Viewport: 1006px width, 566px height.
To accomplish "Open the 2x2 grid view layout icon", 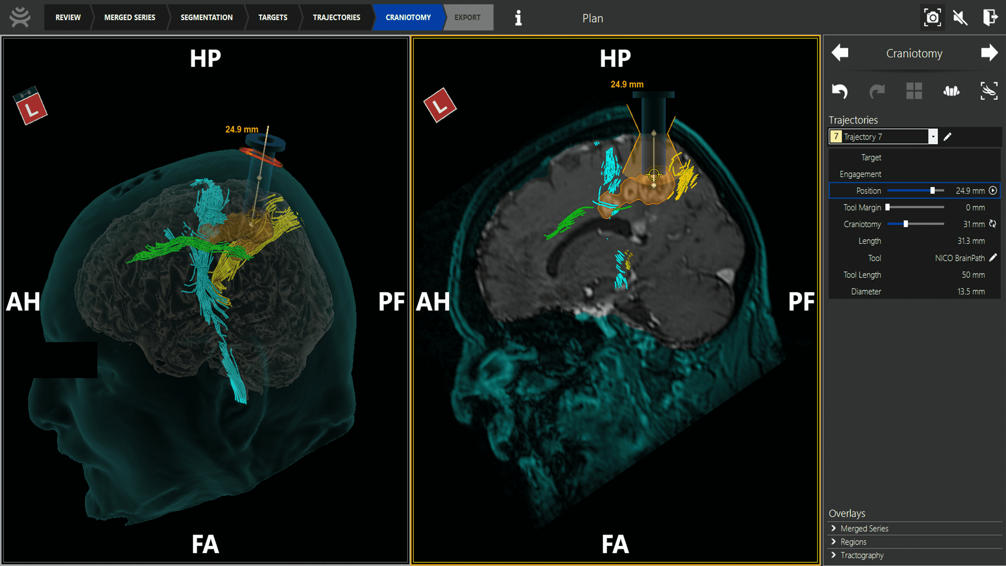I will click(x=914, y=91).
